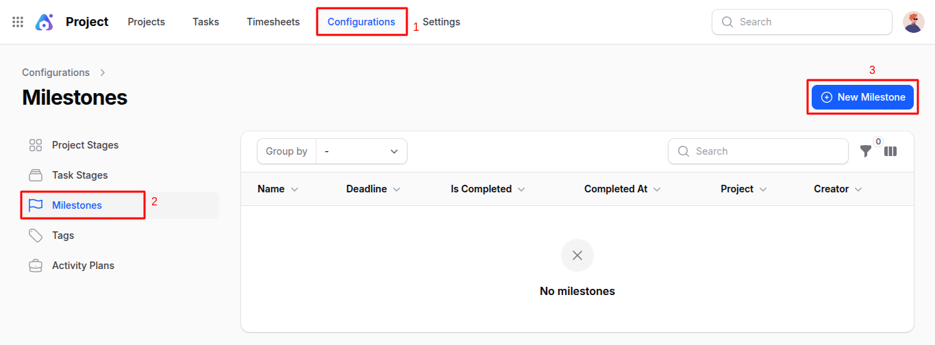Open Task Stages from sidebar
This screenshot has height=345, width=935.
[79, 175]
